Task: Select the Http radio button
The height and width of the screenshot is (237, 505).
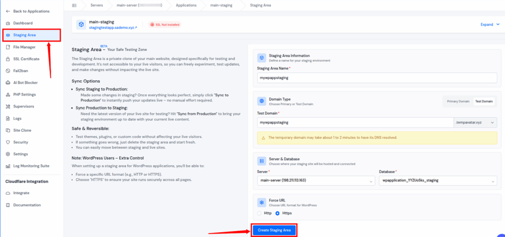Action: (x=260, y=213)
